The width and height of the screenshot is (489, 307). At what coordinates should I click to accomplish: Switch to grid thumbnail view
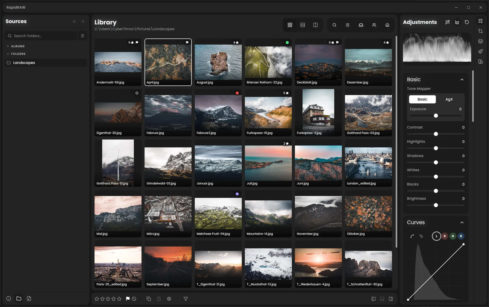290,25
